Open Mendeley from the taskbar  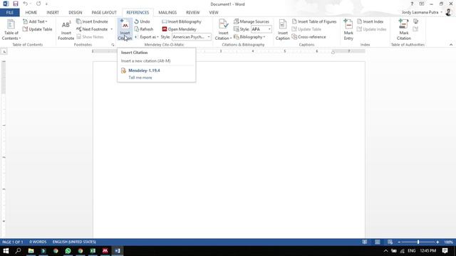pos(105,251)
